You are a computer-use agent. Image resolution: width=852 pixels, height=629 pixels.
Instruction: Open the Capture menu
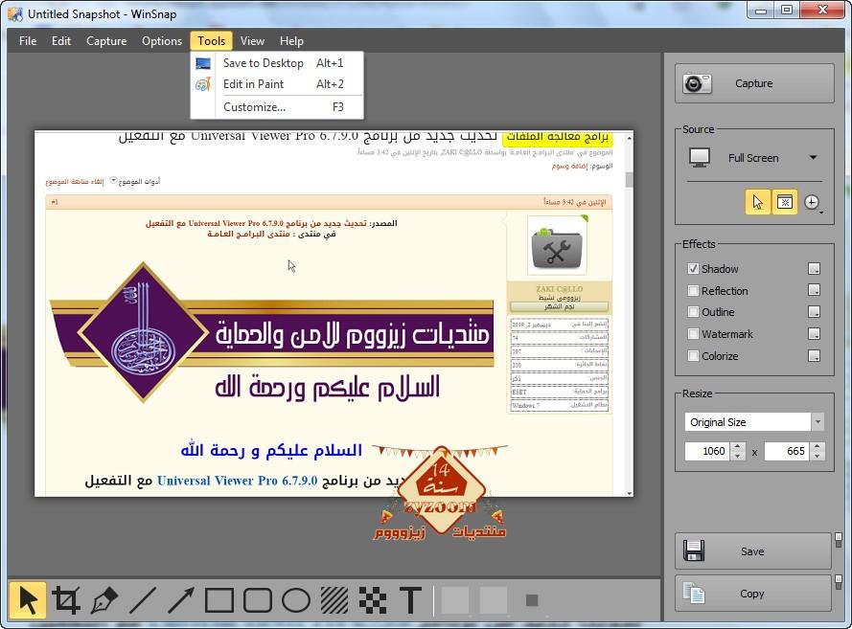[x=106, y=41]
